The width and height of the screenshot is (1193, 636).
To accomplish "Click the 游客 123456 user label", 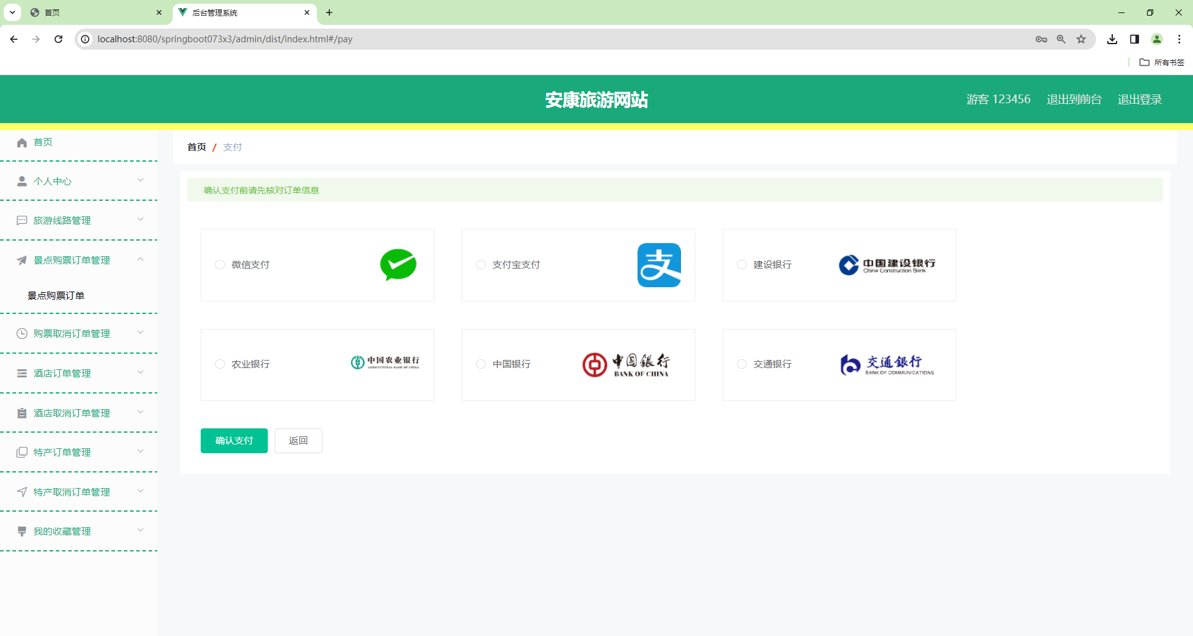I will pos(999,99).
